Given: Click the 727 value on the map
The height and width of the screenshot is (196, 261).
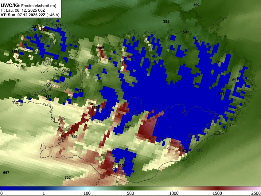Looking at the screenshot, I should click(x=68, y=178).
